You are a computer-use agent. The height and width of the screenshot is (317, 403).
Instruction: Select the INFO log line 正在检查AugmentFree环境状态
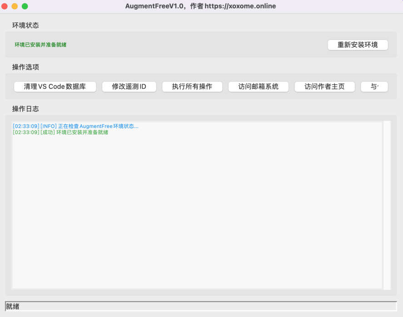[75, 126]
